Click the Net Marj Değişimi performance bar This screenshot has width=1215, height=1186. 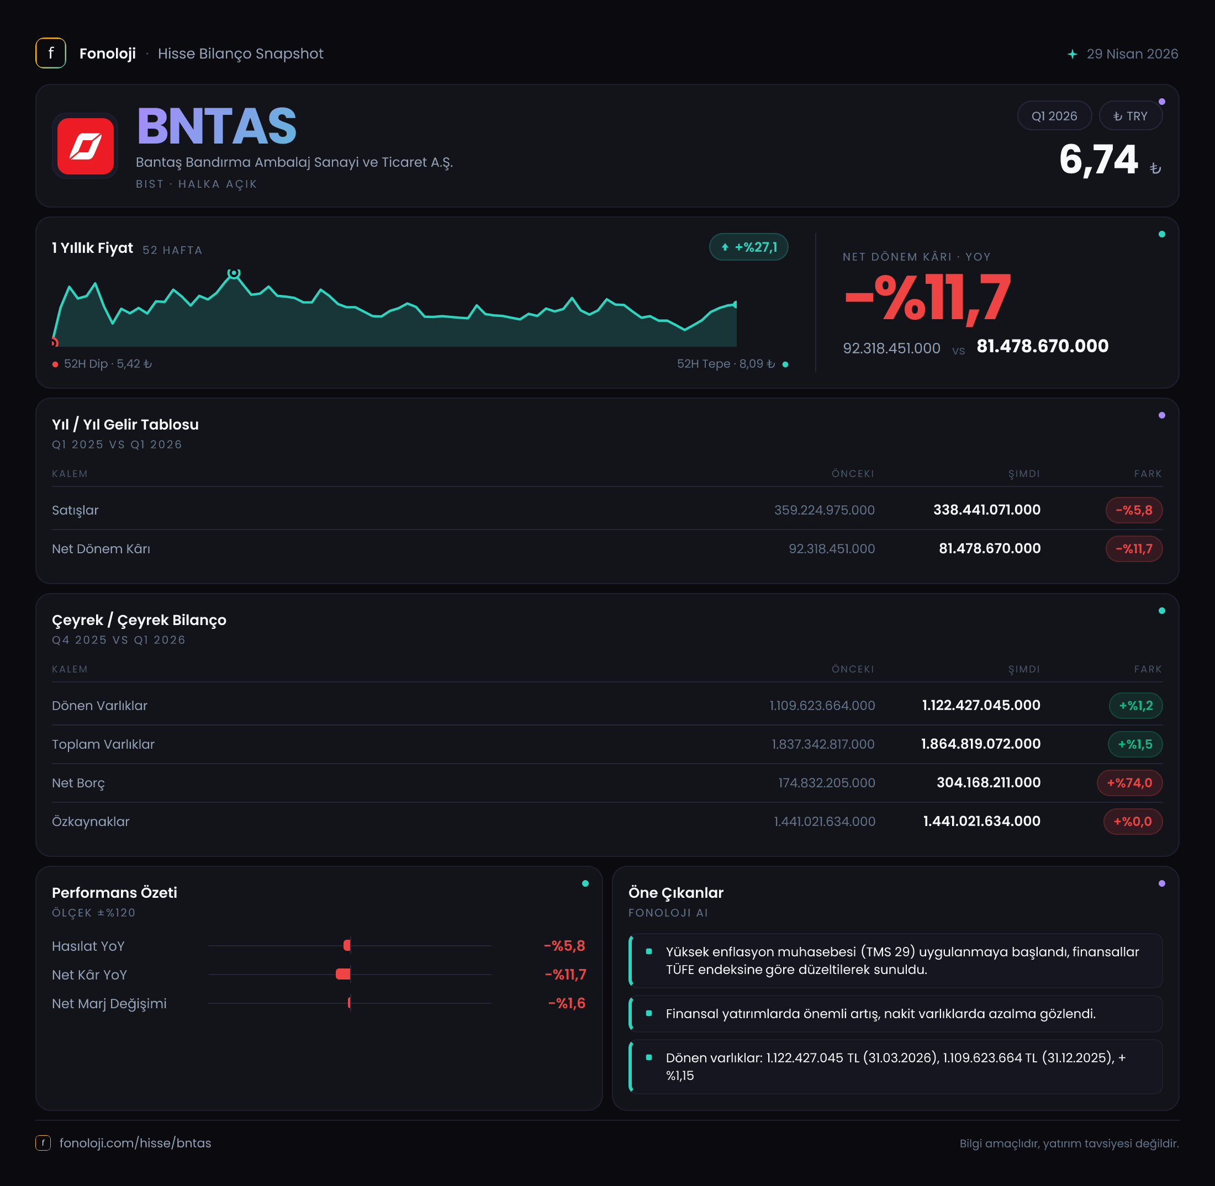click(x=350, y=1003)
